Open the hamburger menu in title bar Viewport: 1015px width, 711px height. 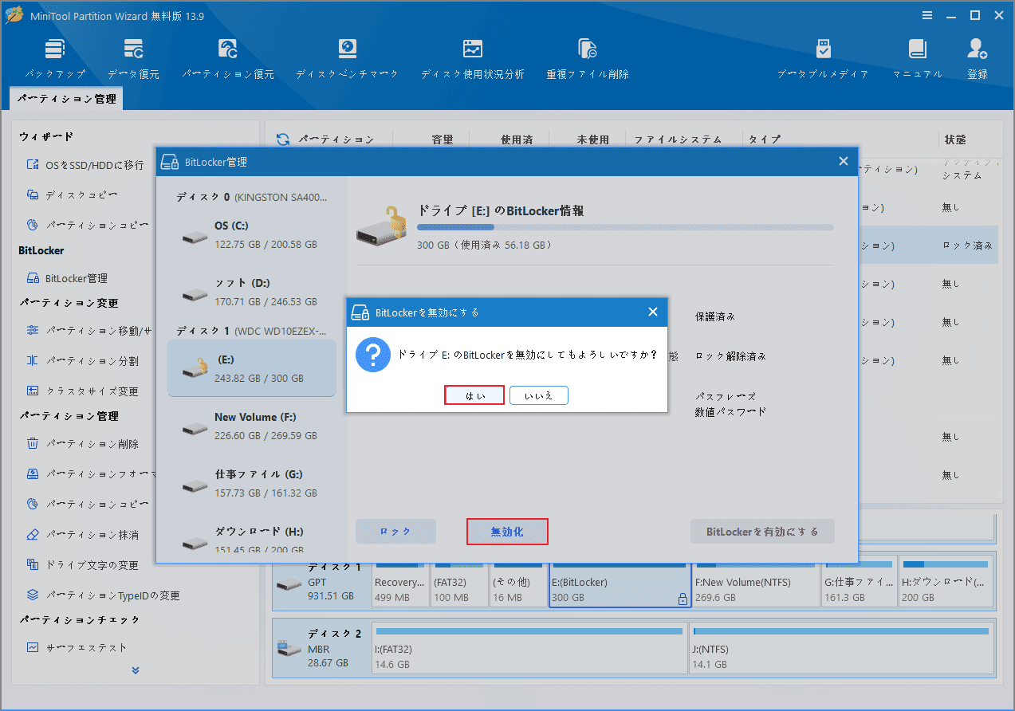927,15
